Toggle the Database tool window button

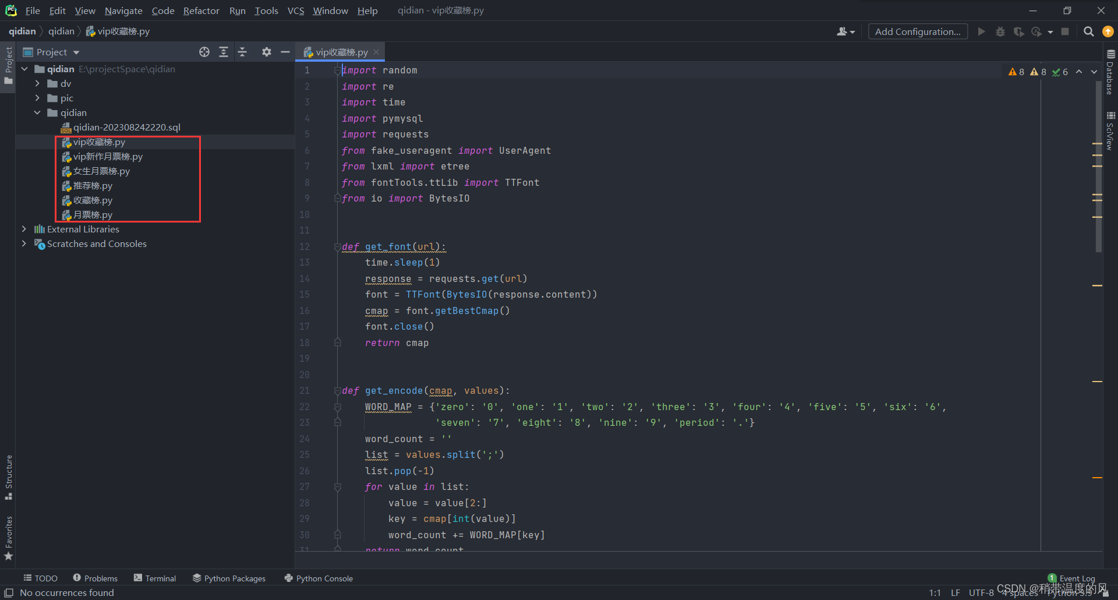point(1110,72)
